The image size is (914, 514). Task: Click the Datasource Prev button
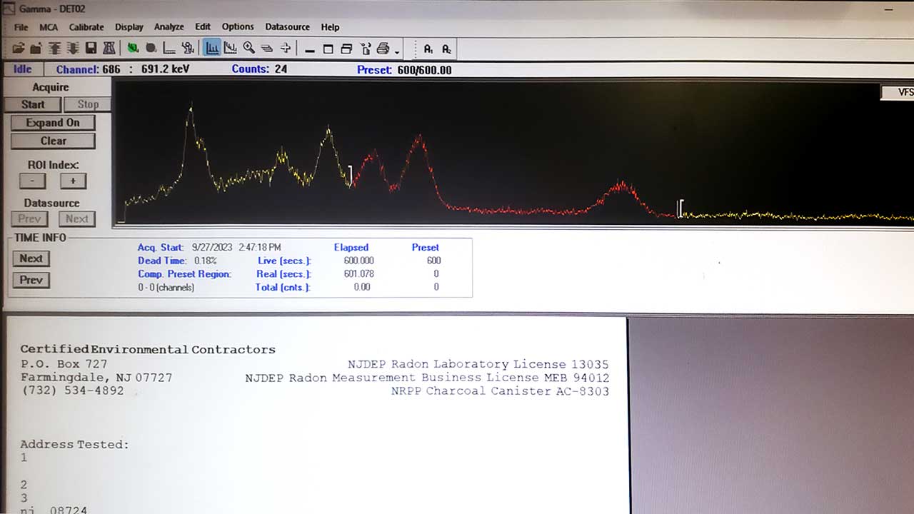click(30, 219)
